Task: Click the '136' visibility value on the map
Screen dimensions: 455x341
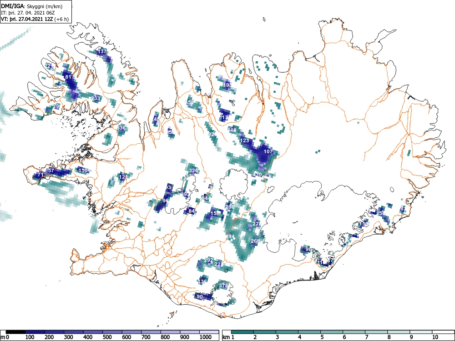Action: pyautogui.click(x=202, y=281)
